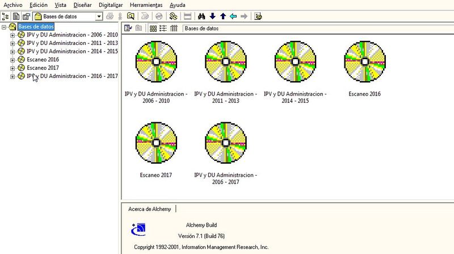
Task: Click the properties toolbar icon
Action: coord(26,16)
